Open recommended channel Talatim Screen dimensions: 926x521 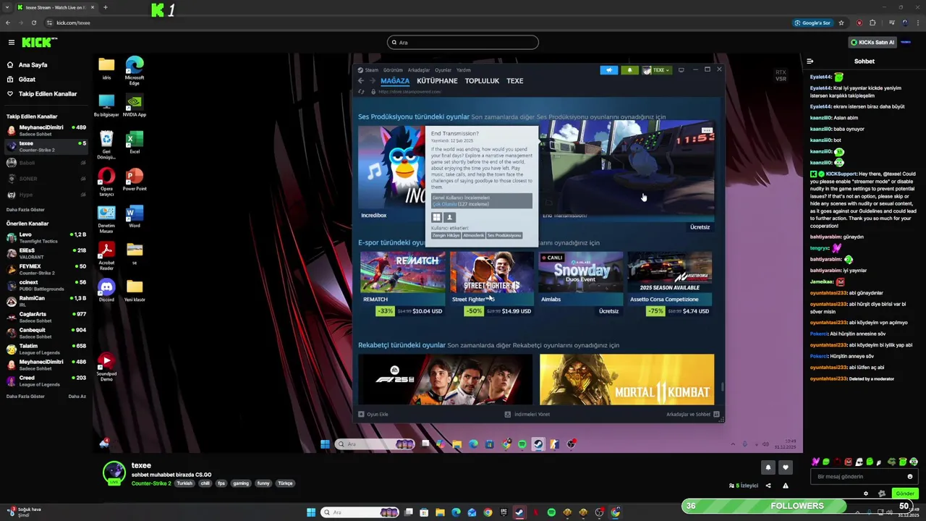(46, 349)
